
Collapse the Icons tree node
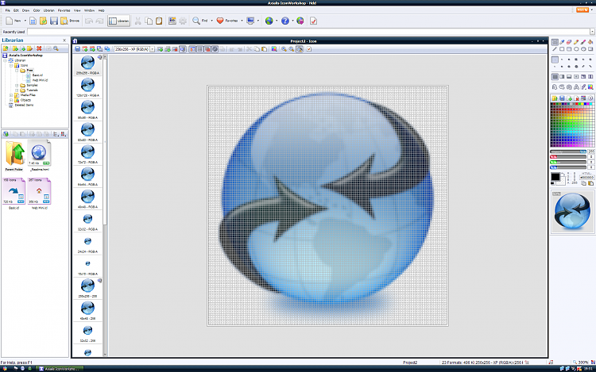pyautogui.click(x=11, y=66)
